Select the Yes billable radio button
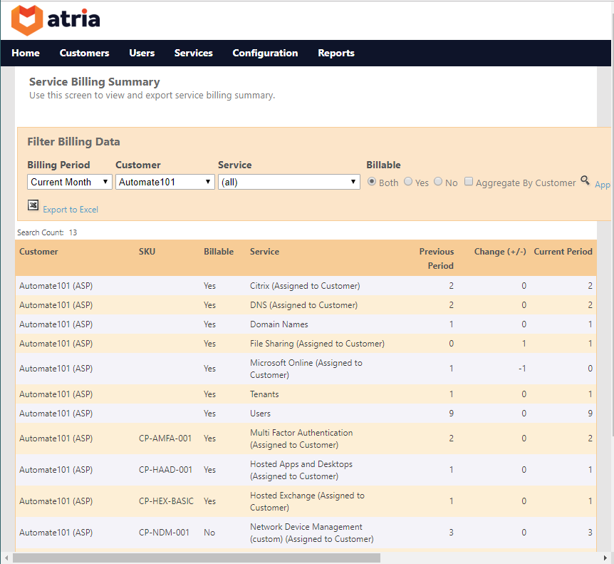This screenshot has width=614, height=564. point(408,182)
